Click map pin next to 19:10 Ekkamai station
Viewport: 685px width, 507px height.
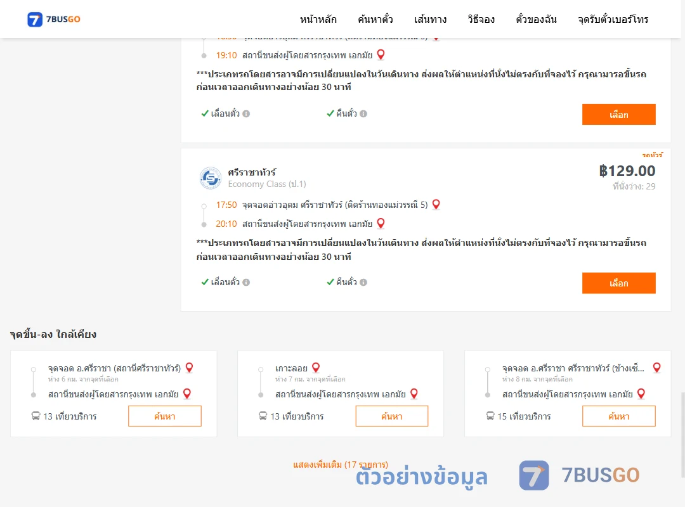[x=381, y=55]
